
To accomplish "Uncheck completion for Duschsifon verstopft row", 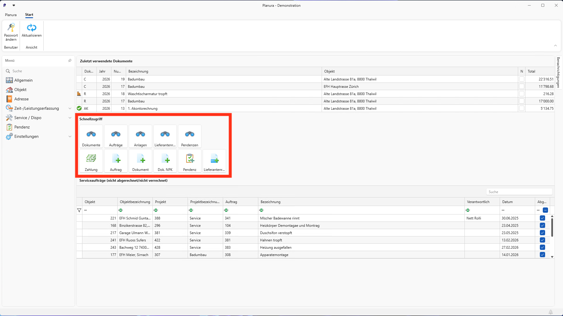I will coord(542,233).
